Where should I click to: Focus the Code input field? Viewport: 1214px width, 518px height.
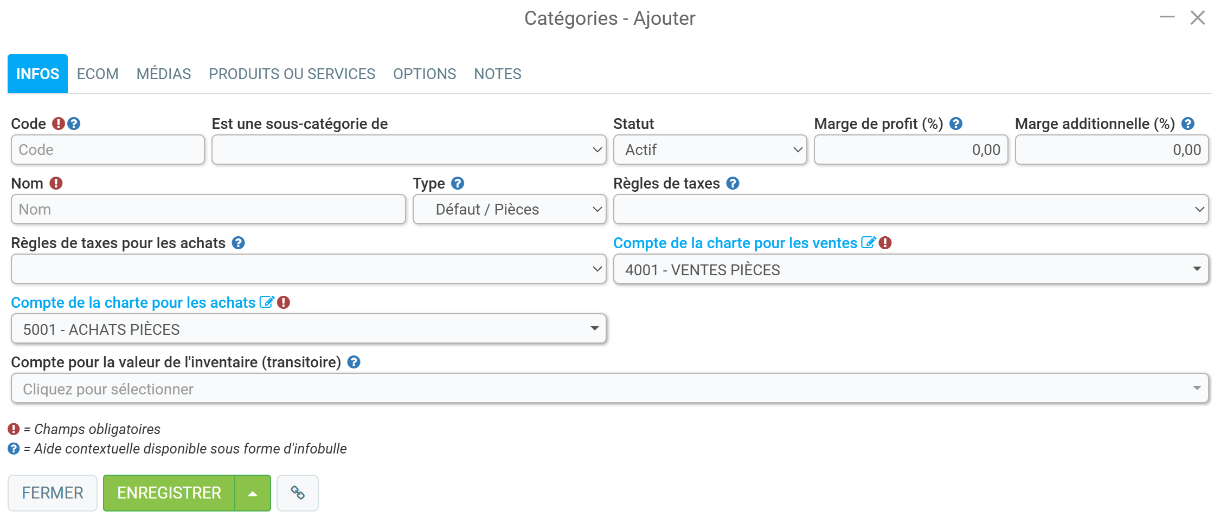coord(108,150)
